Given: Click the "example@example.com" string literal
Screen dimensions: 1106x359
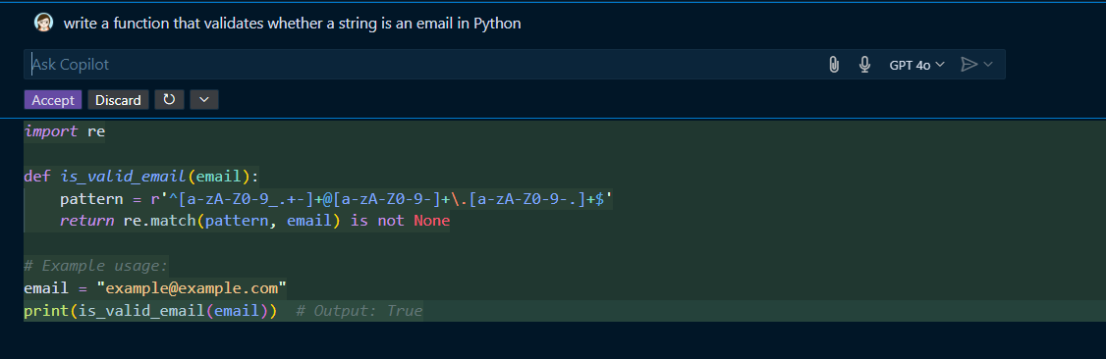Looking at the screenshot, I should [x=193, y=288].
